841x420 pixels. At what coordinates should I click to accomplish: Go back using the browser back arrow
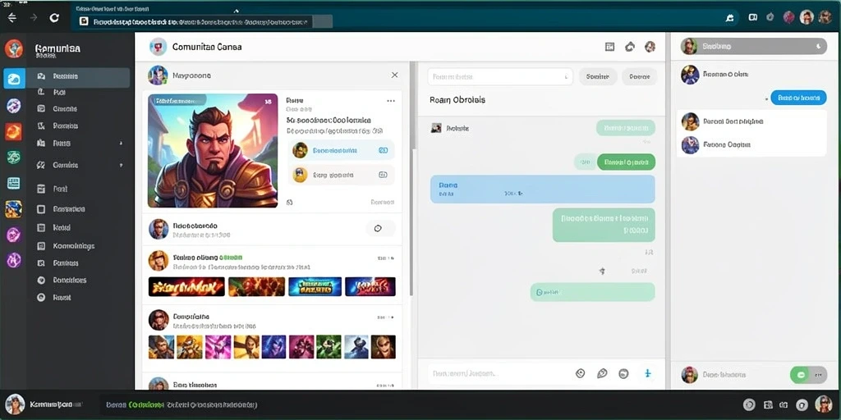click(x=11, y=18)
